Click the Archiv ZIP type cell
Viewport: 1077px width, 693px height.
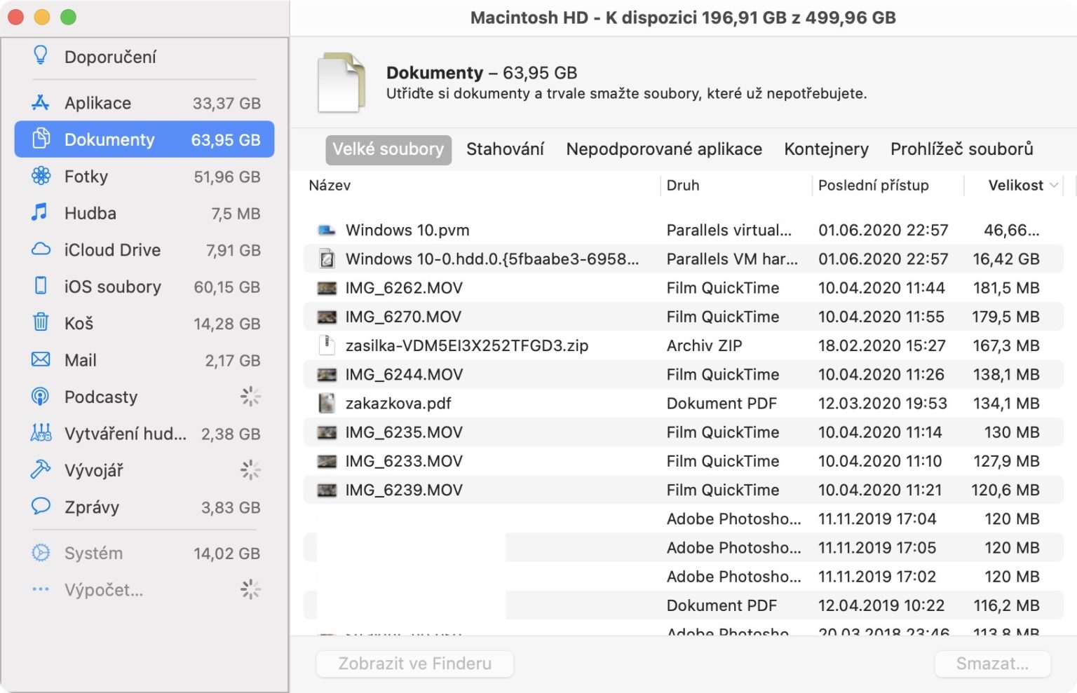pos(704,345)
